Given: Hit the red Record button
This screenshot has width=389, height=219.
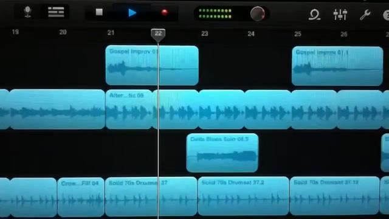Looking at the screenshot, I should pyautogui.click(x=165, y=12).
